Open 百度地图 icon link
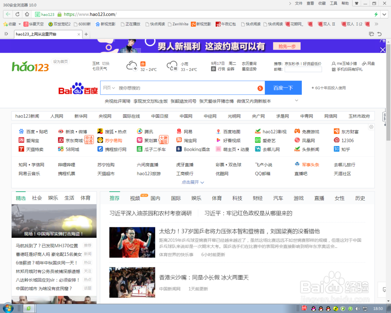This screenshot has width=391, height=313. 219,131
